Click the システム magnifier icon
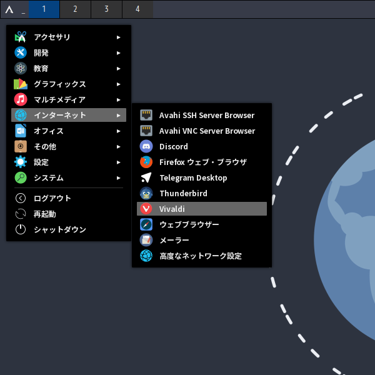 pos(21,177)
